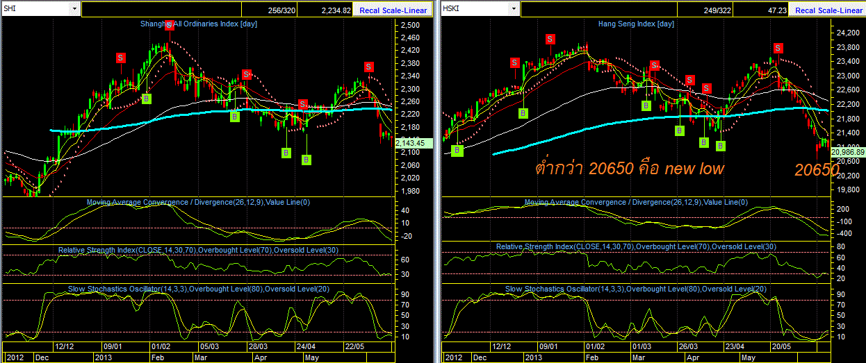The width and height of the screenshot is (866, 363).
Task: Click the MACD indicator label in the Shanghai chart
Action: click(198, 203)
